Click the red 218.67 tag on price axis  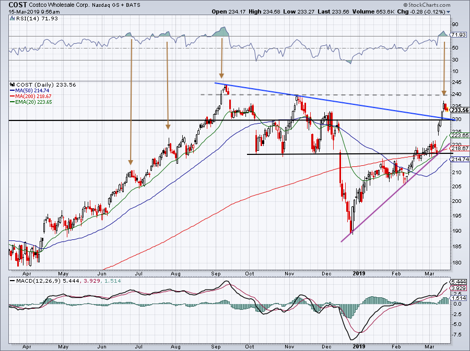coord(460,149)
